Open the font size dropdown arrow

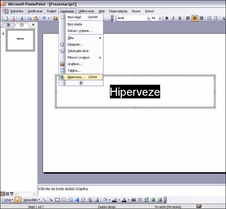pos(160,18)
